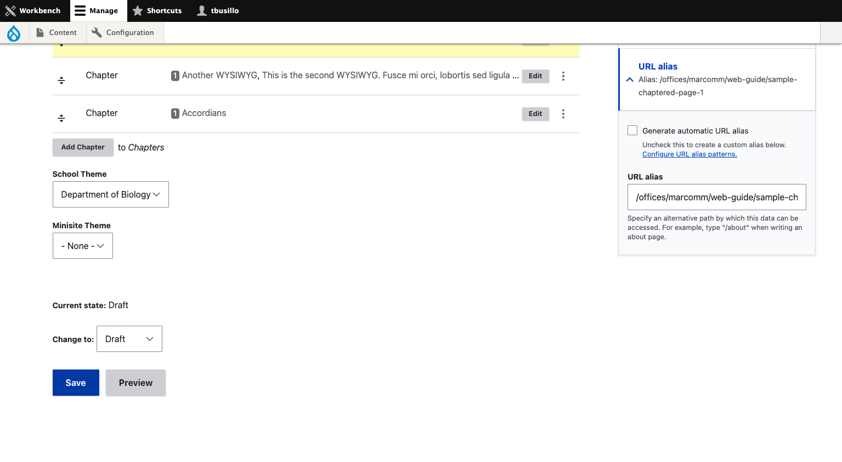
Task: Add a new Chapter to Chapters
Action: tap(83, 147)
